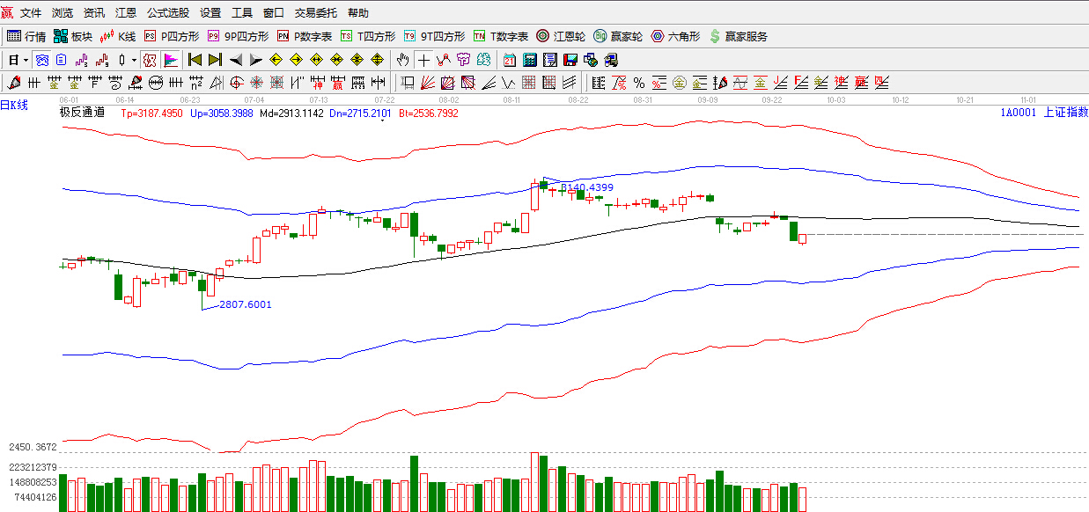
Task: Click the 赢家服务 button
Action: click(x=739, y=36)
